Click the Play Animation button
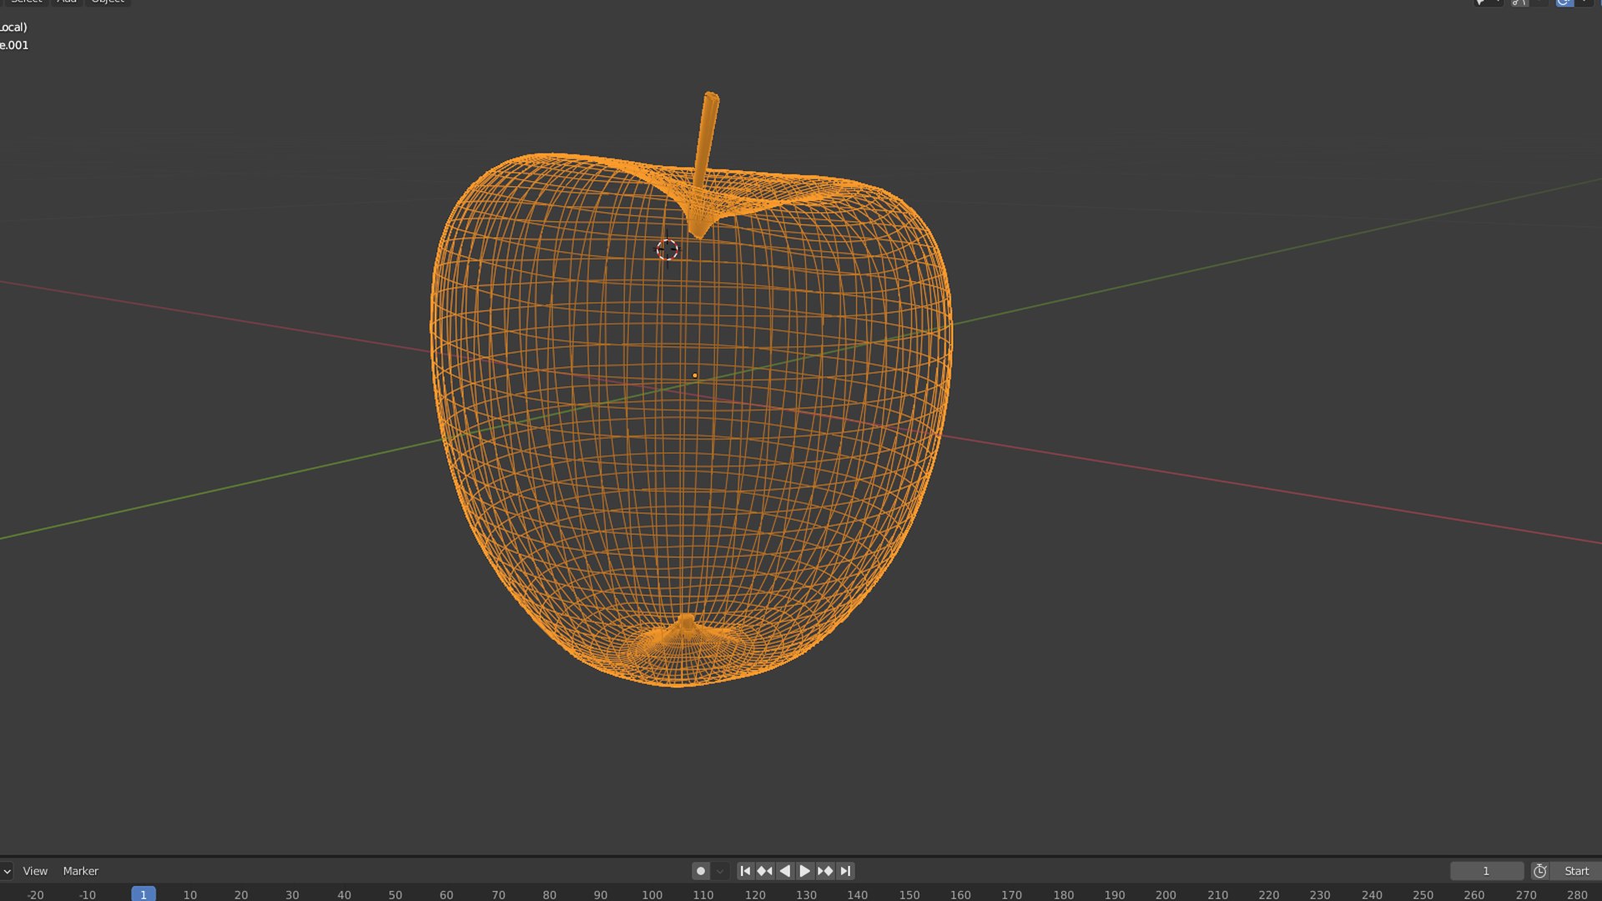1602x901 pixels. [804, 870]
